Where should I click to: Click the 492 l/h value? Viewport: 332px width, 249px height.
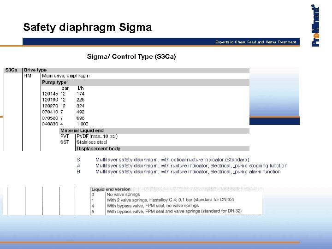[80, 112]
